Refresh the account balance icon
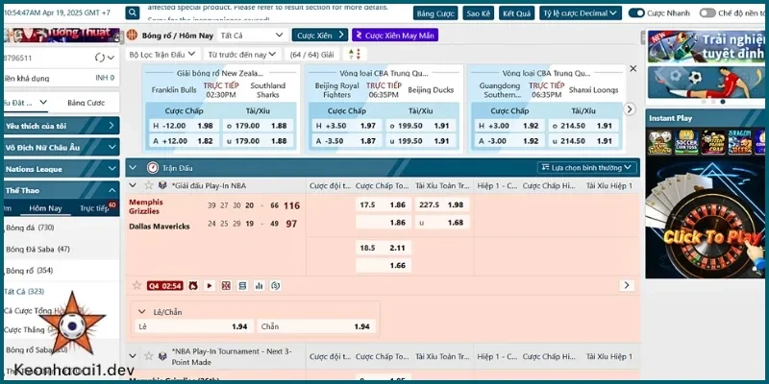 pyautogui.click(x=100, y=58)
